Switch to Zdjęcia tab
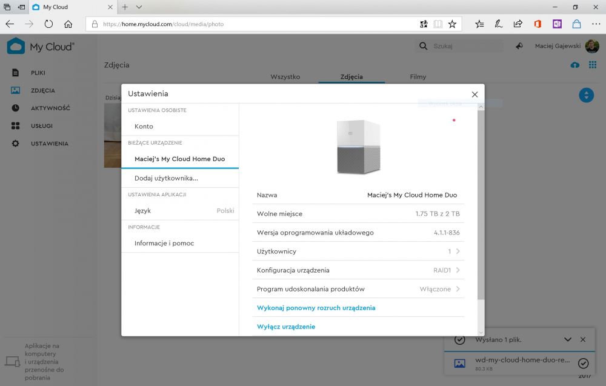Screen dimensions: 606x386 click(351, 77)
